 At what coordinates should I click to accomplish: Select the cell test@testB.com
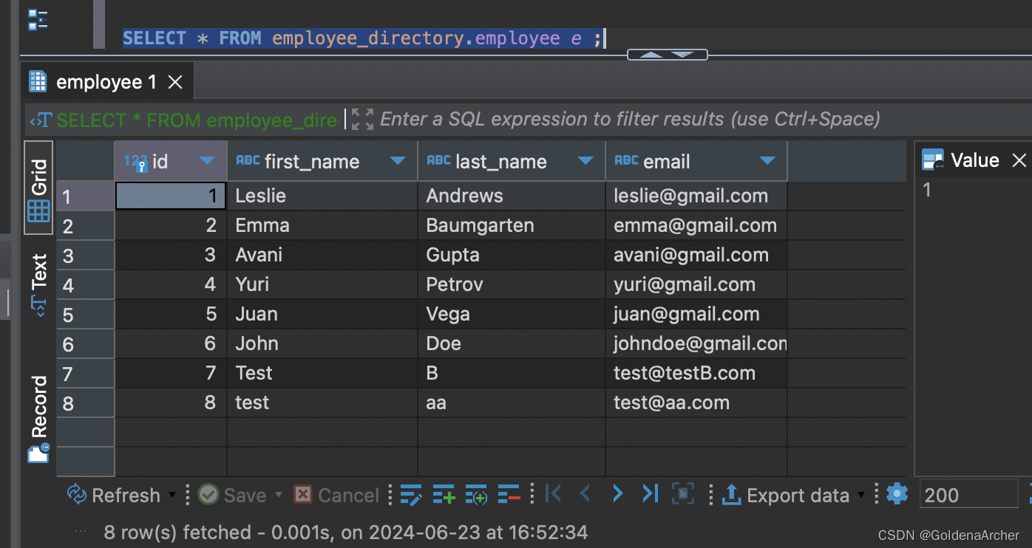(x=696, y=373)
